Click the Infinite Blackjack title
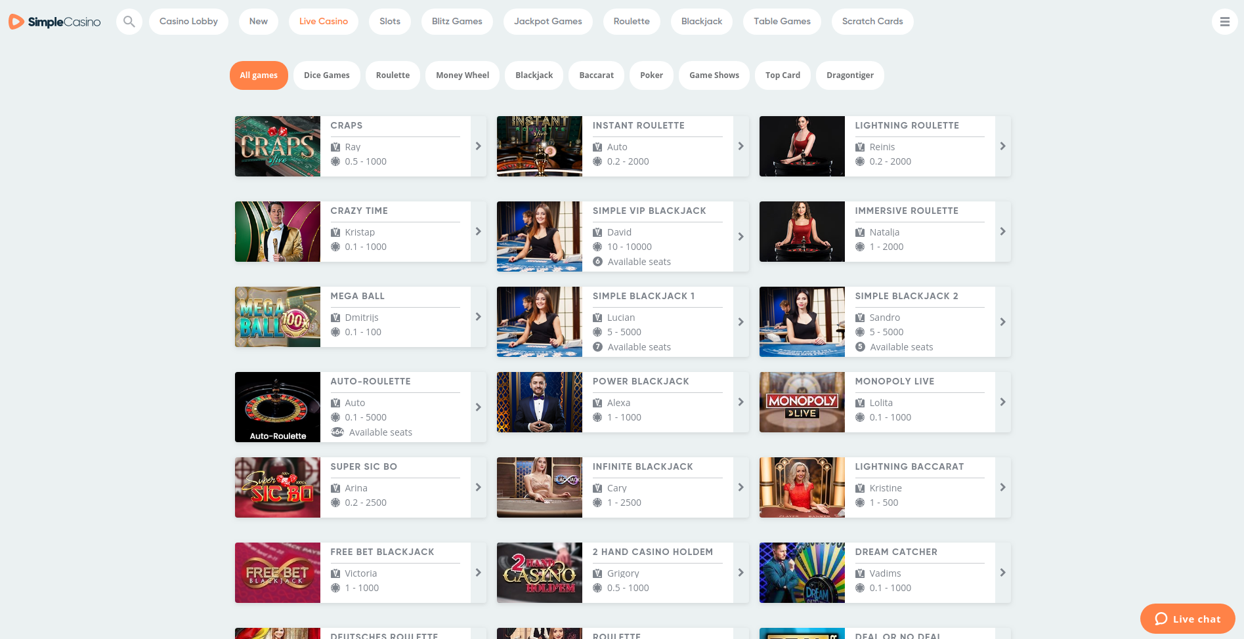 (643, 466)
